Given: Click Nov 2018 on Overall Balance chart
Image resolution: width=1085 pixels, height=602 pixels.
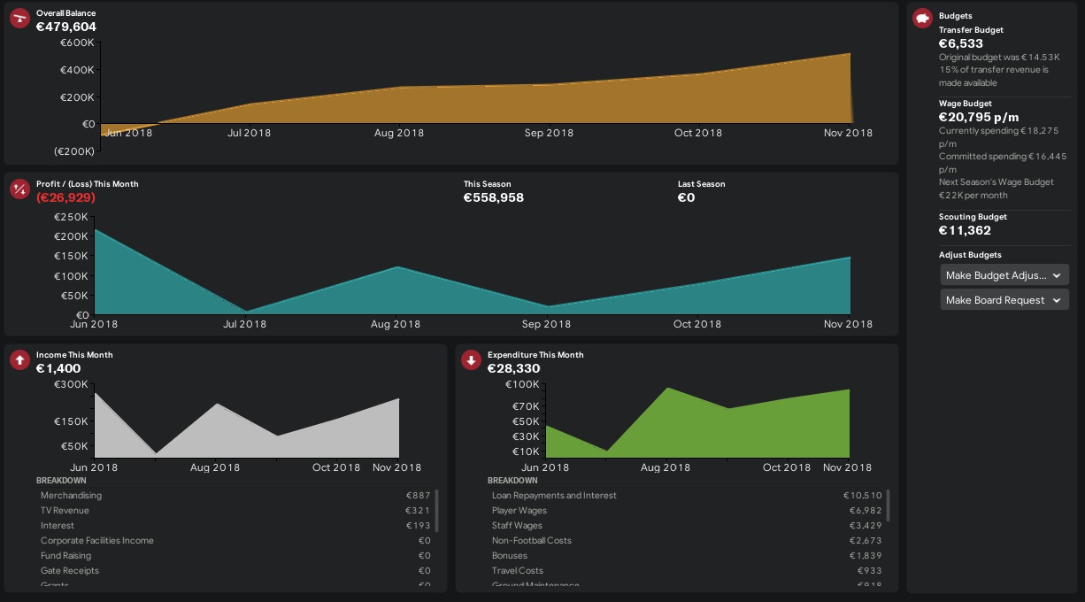Looking at the screenshot, I should (848, 133).
